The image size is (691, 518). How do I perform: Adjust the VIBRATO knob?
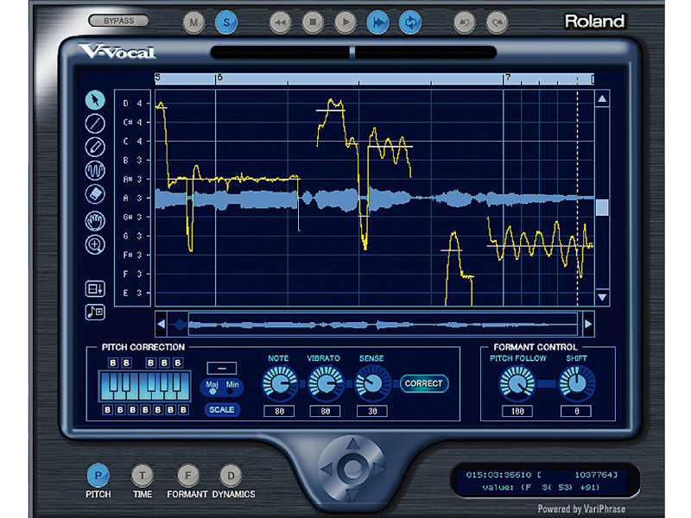(x=326, y=382)
